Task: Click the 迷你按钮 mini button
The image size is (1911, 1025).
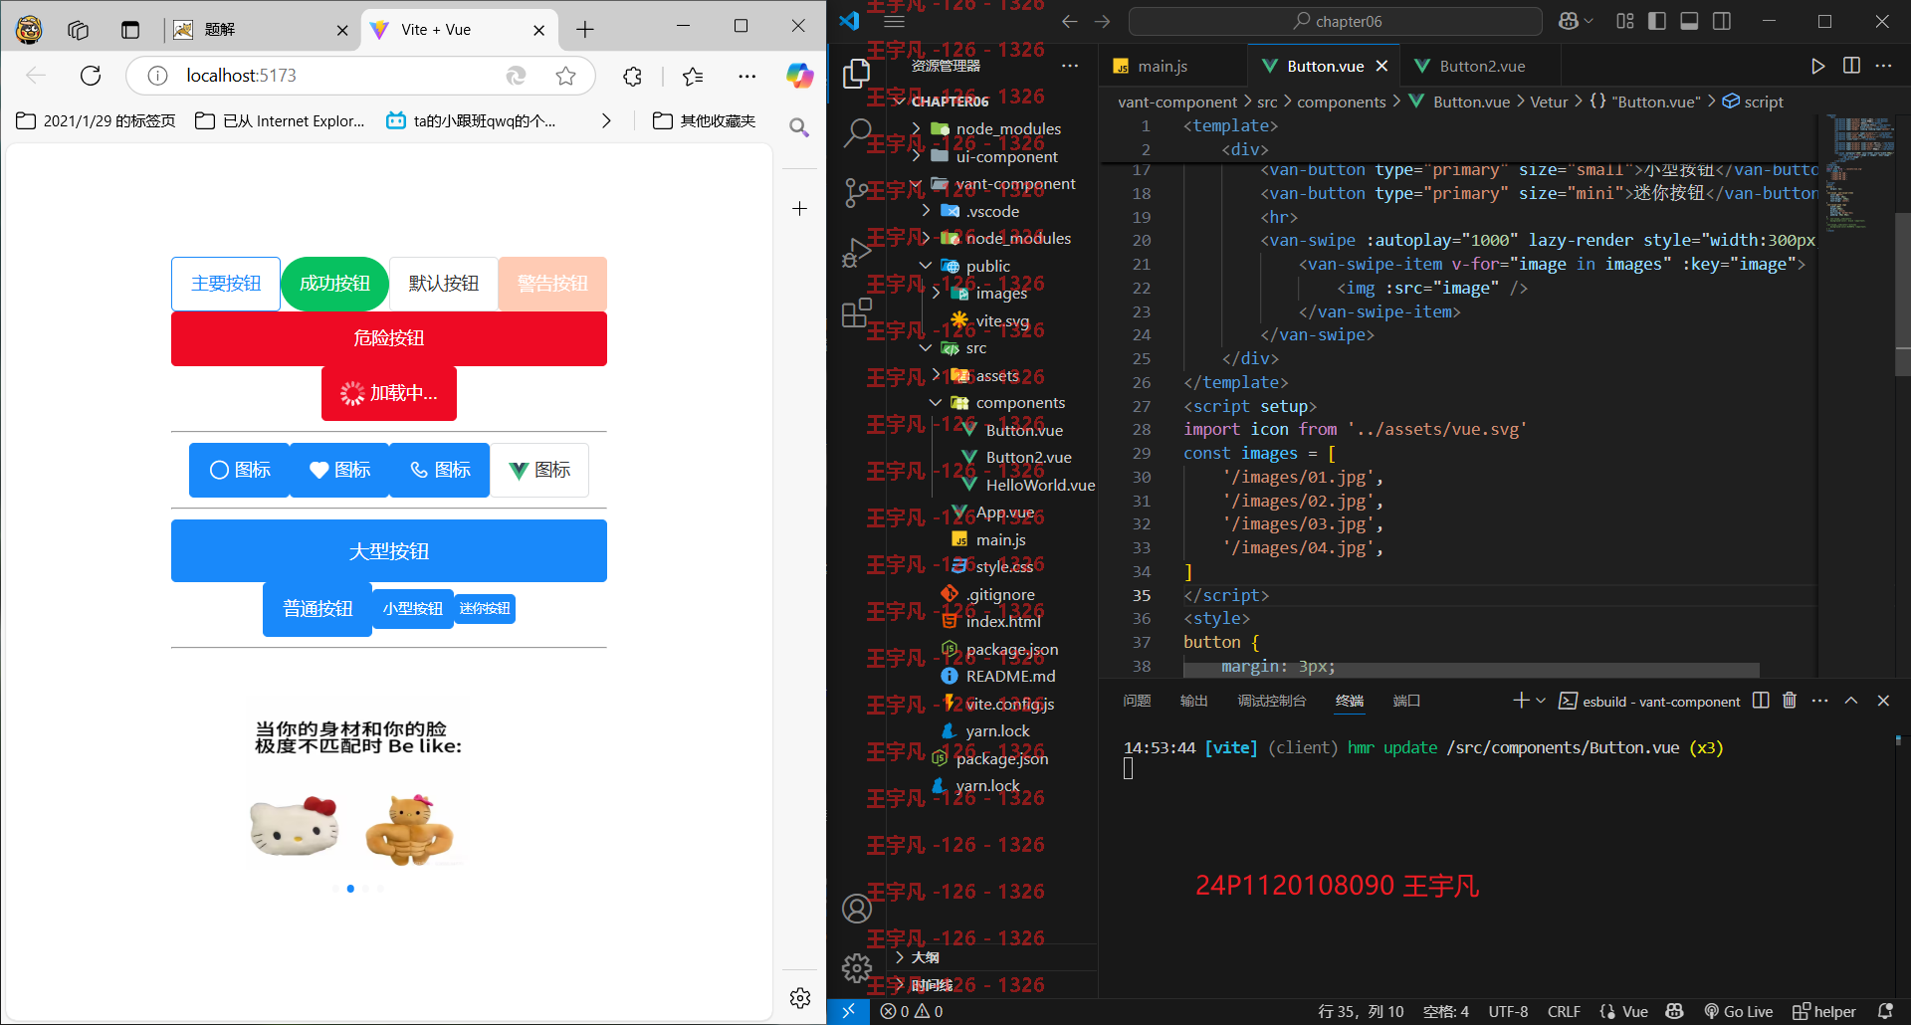Action: (x=485, y=608)
